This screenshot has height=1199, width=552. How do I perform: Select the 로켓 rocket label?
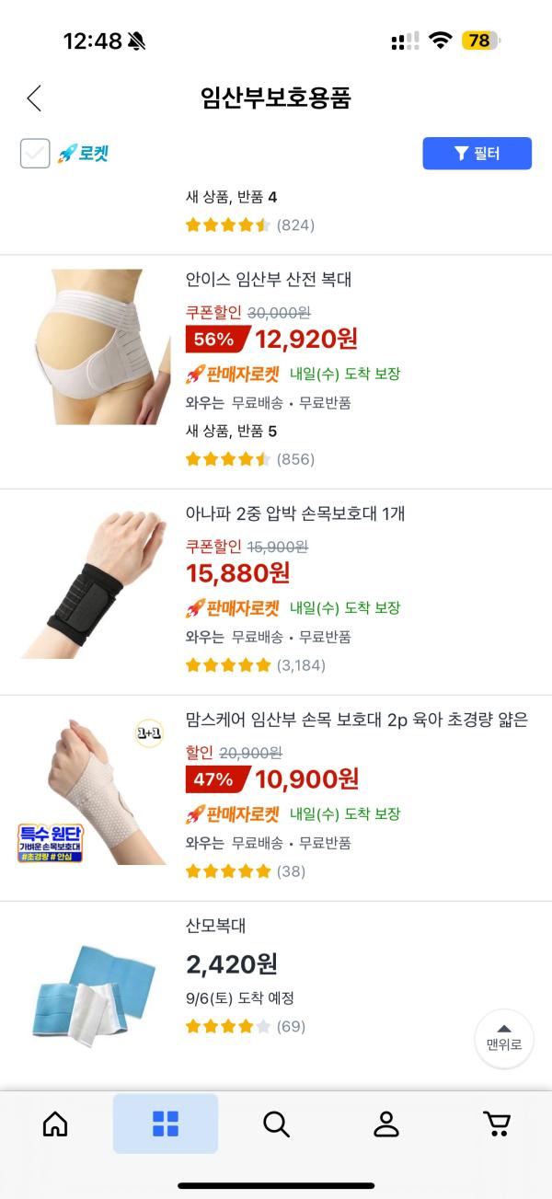[x=83, y=154]
